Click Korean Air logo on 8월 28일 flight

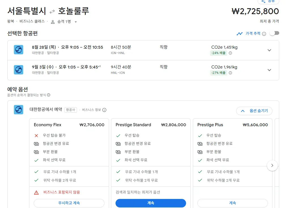click(x=19, y=50)
